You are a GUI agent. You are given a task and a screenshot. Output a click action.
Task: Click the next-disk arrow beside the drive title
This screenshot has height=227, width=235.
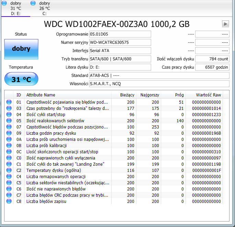(x=225, y=24)
